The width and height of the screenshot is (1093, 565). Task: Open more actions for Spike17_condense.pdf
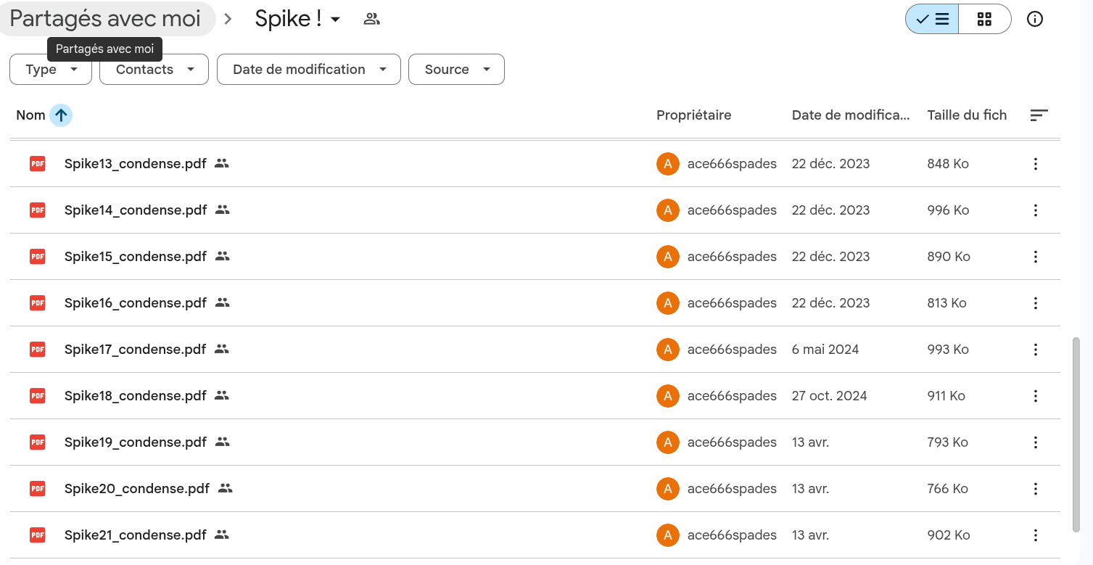pos(1036,350)
